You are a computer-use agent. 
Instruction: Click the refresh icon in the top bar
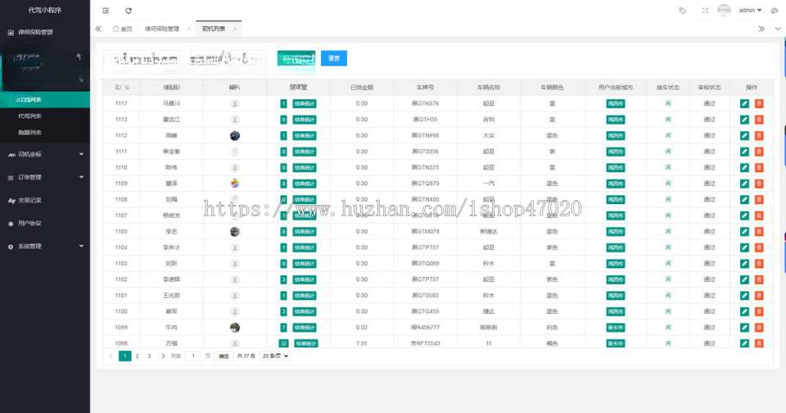click(129, 11)
